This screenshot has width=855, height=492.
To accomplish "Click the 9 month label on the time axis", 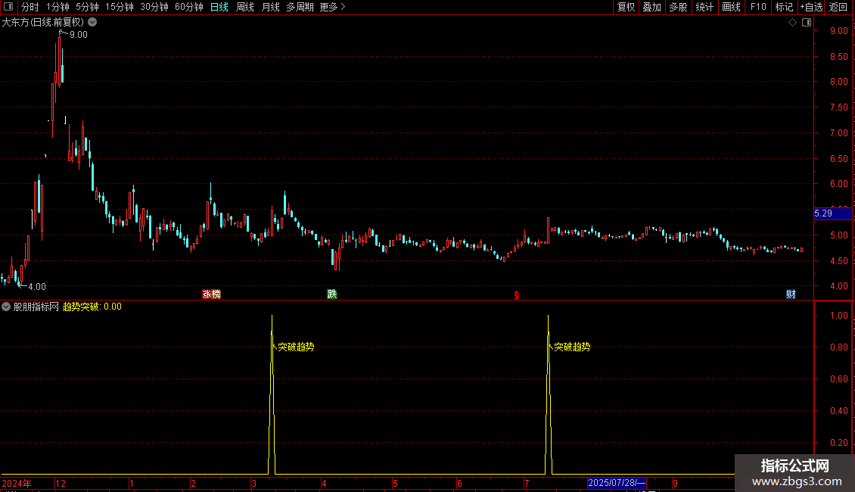I will pos(675,483).
